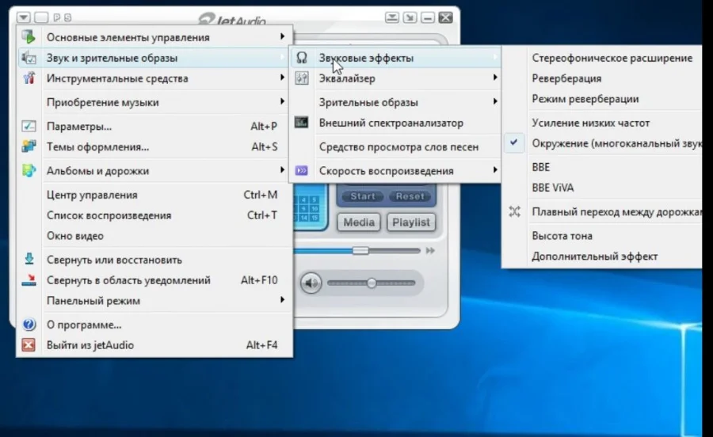This screenshot has height=437, width=713.
Task: Click the Основные элементы управления menu icon
Action: (29, 36)
